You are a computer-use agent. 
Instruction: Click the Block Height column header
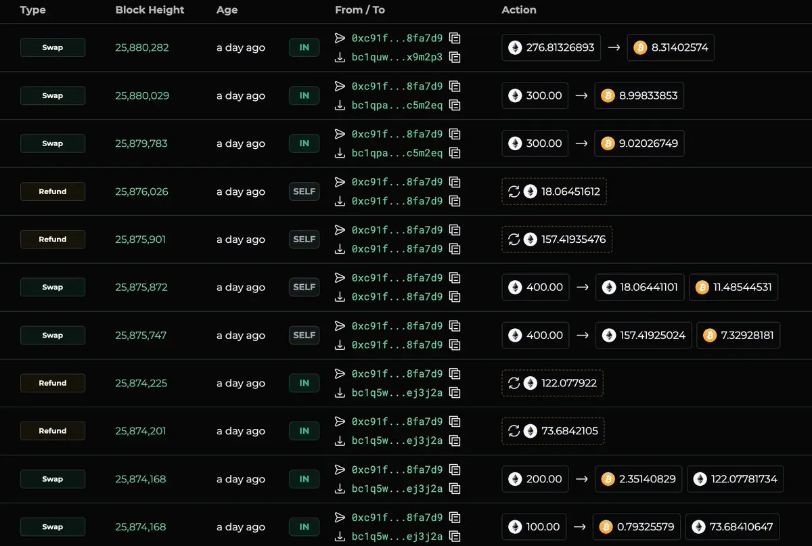150,10
